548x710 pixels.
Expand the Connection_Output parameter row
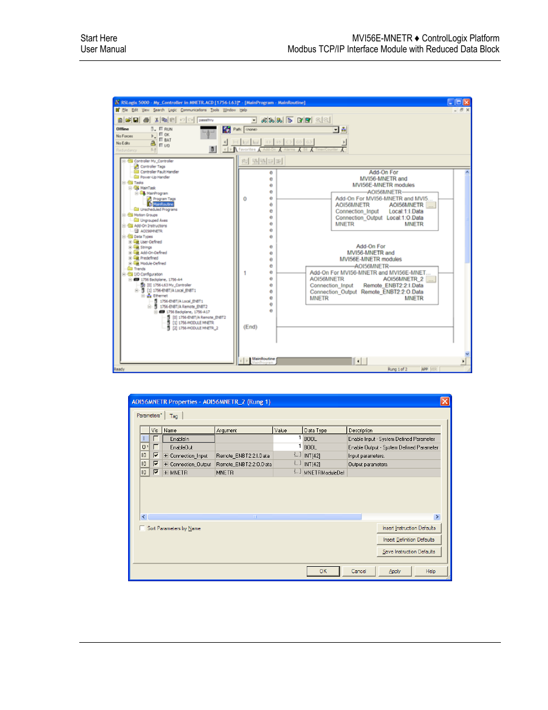(166, 464)
